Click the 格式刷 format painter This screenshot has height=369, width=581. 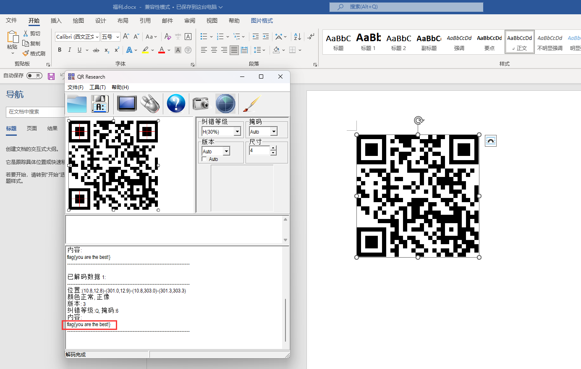tap(34, 53)
